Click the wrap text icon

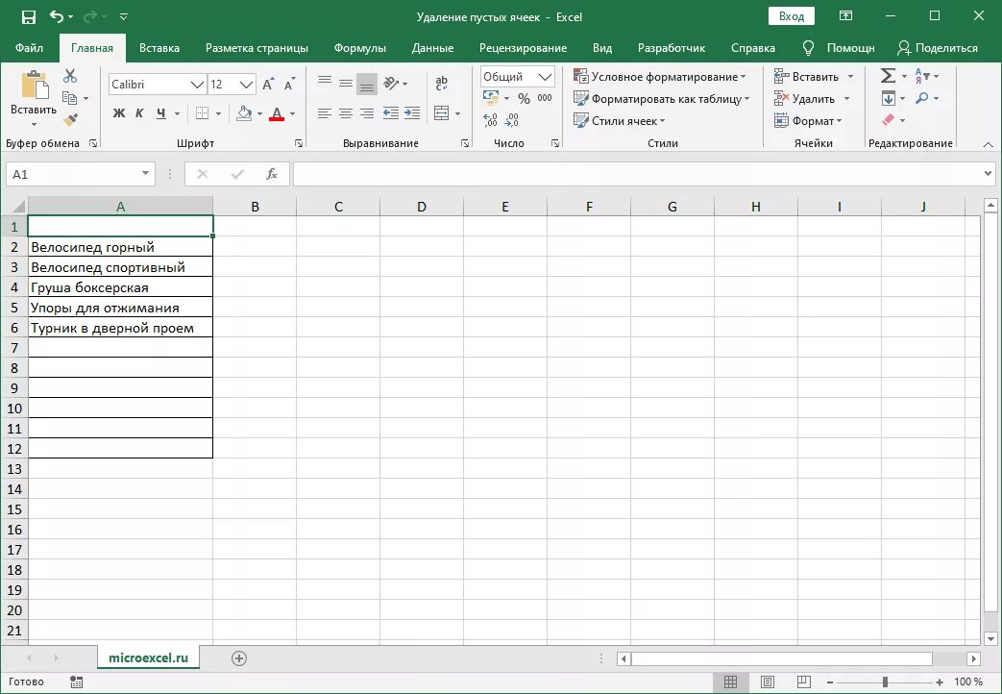[441, 84]
